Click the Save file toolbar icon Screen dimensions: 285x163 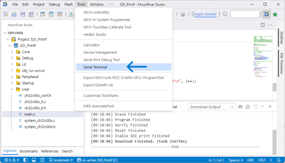point(23,14)
